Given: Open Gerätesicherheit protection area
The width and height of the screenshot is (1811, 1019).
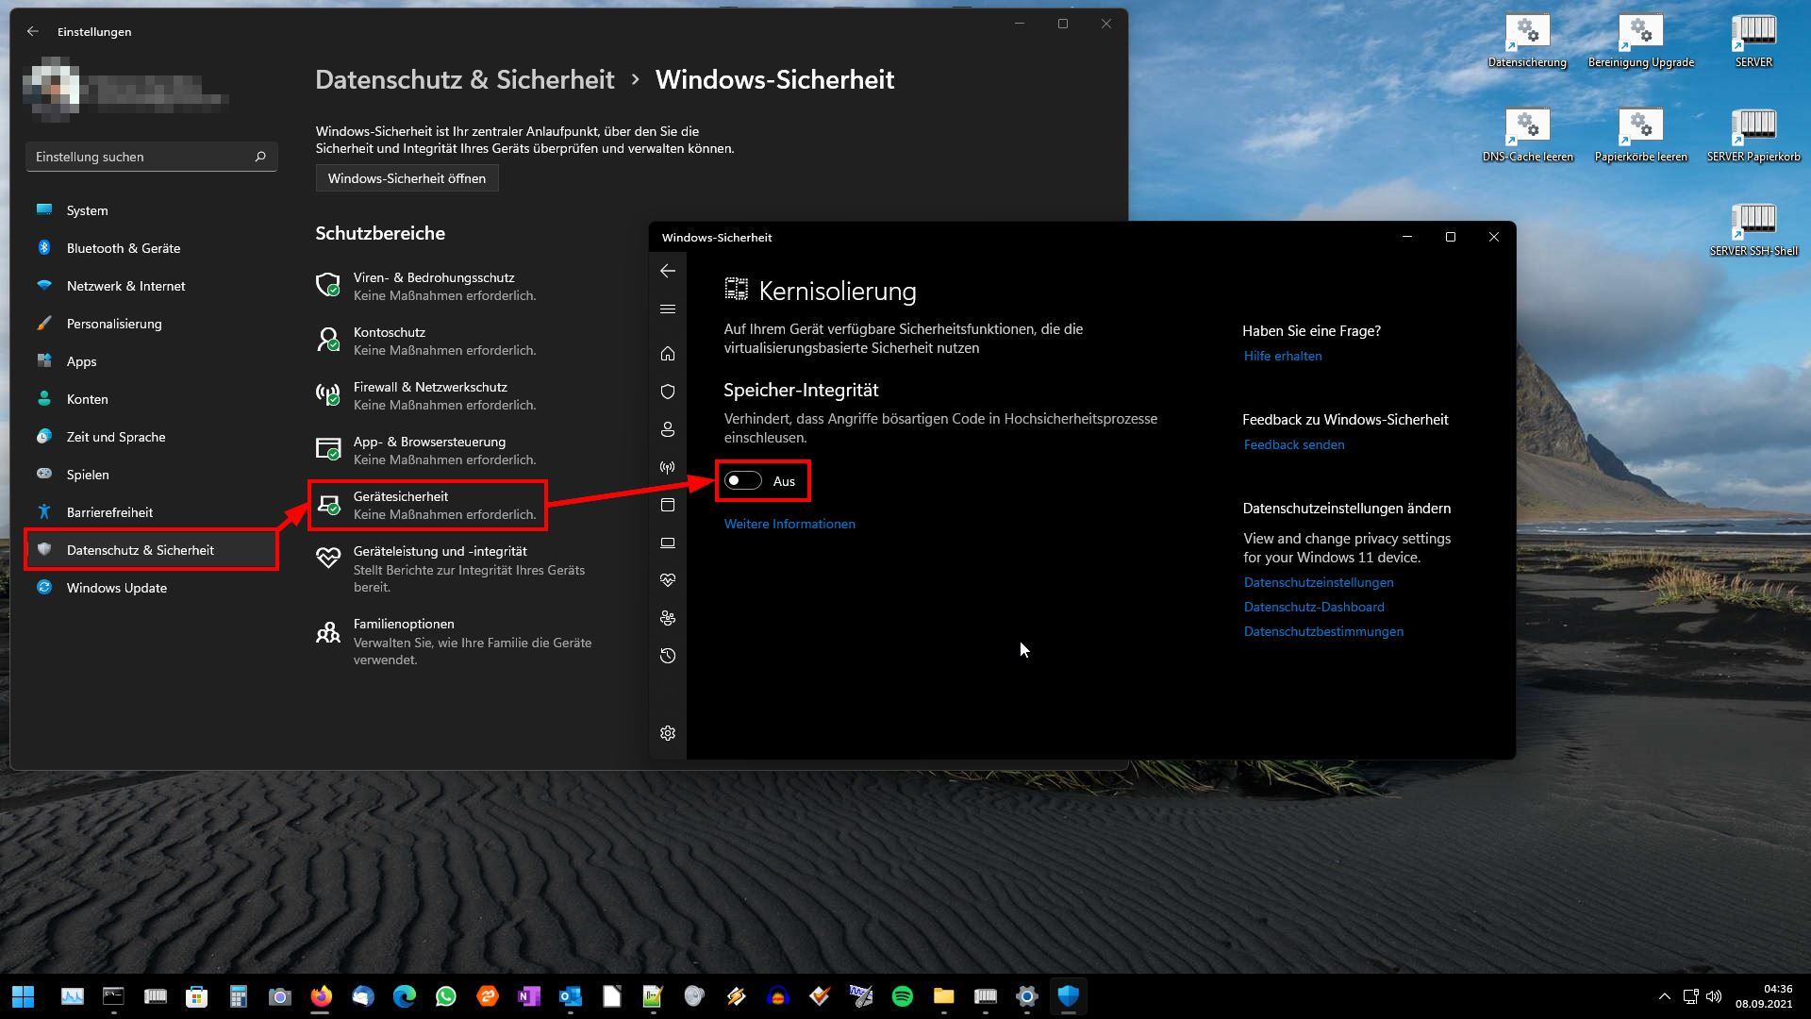Looking at the screenshot, I should tap(426, 505).
